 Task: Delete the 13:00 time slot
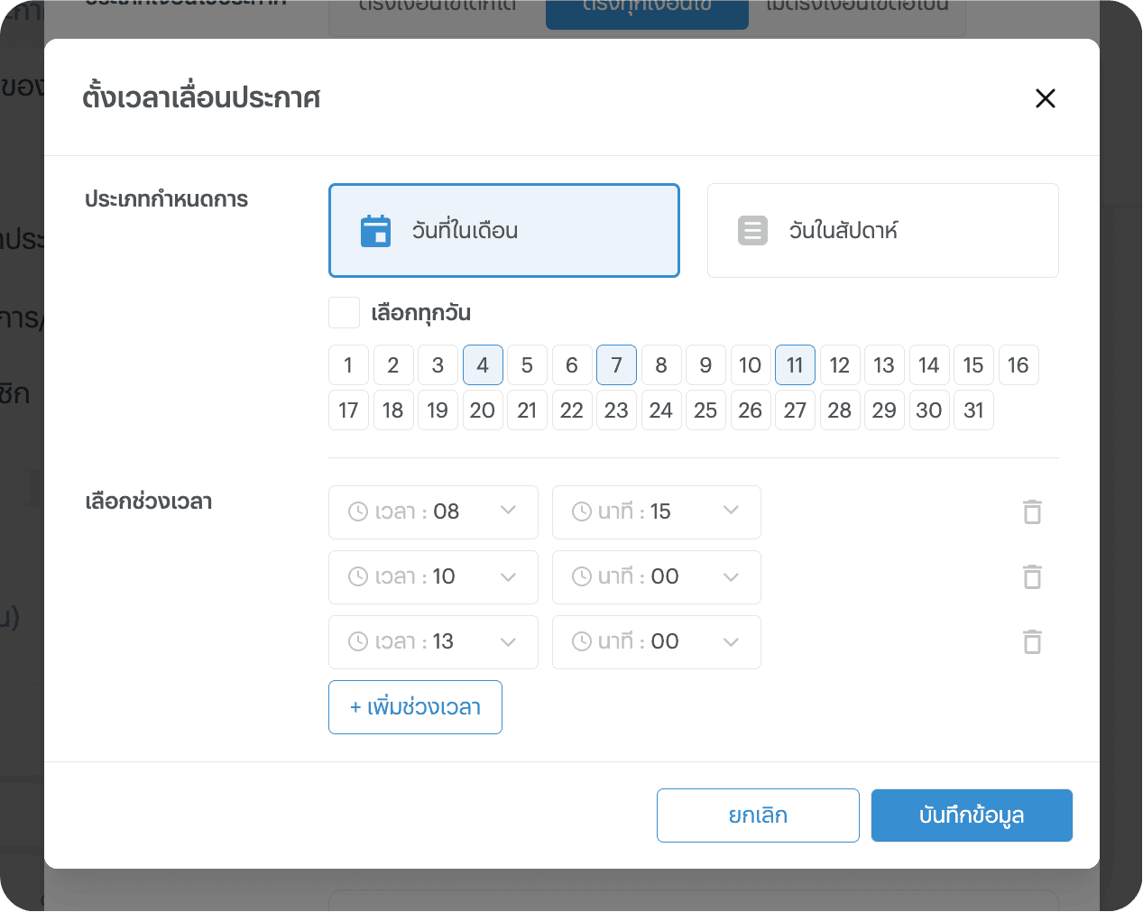tap(1033, 641)
